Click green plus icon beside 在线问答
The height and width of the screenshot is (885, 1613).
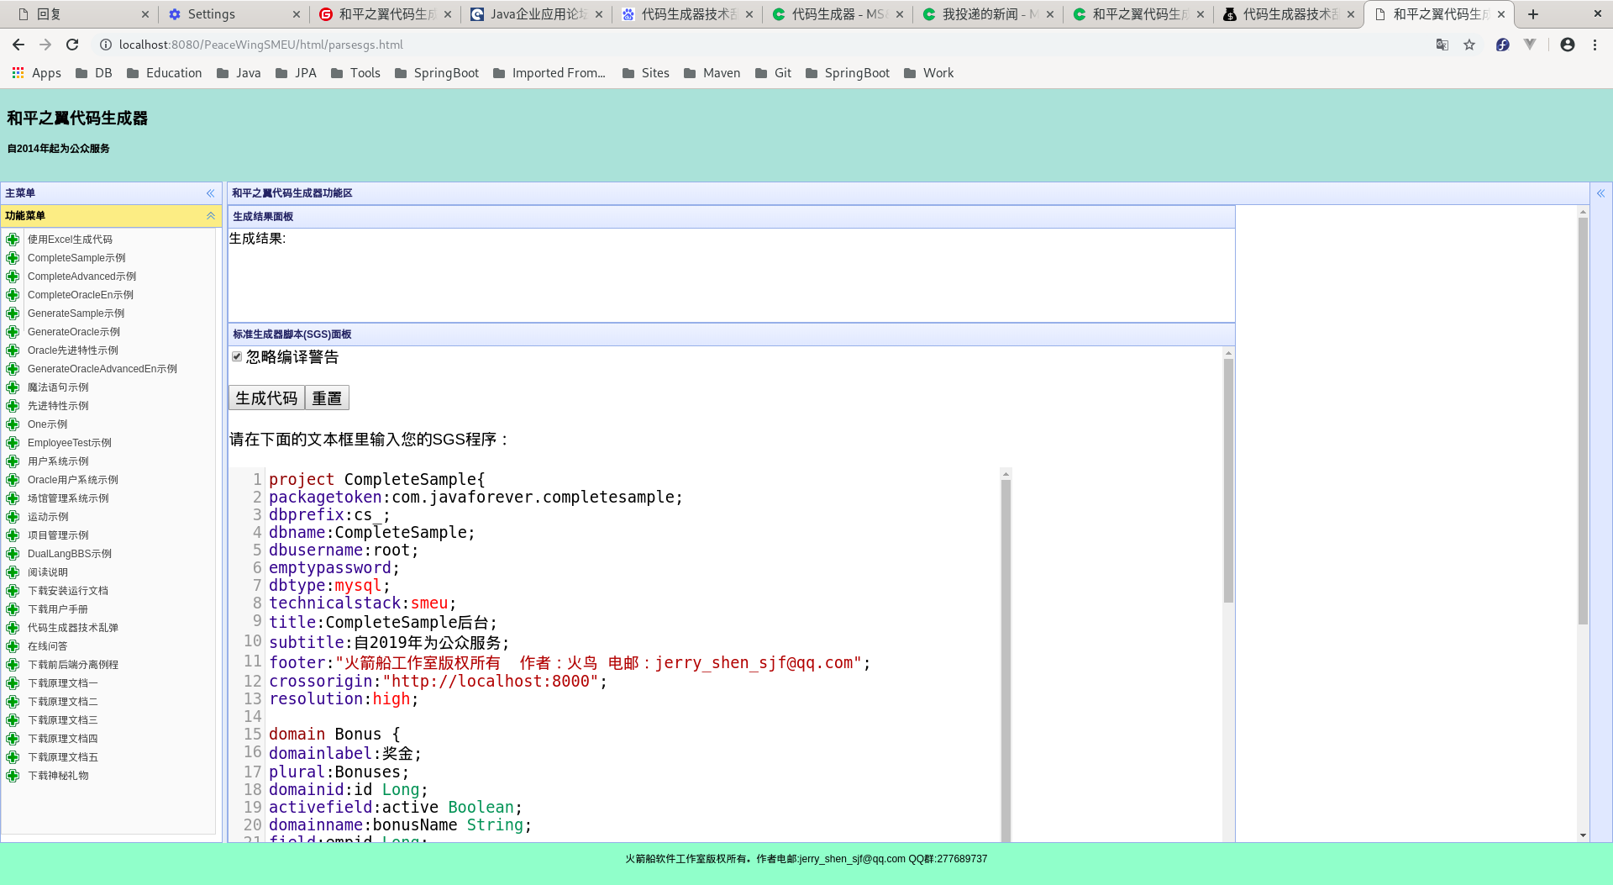tap(13, 646)
